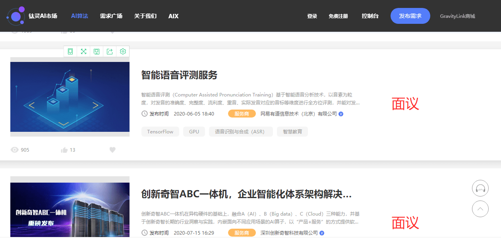Like the 智能语音评测服务 card via thumbs-up icon
Screen dimensions: 501x239
click(x=64, y=150)
